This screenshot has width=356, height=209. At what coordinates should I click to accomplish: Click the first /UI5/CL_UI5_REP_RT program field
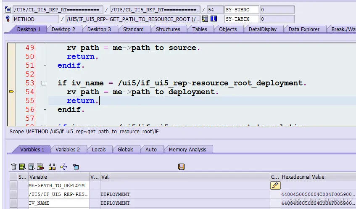58,10
